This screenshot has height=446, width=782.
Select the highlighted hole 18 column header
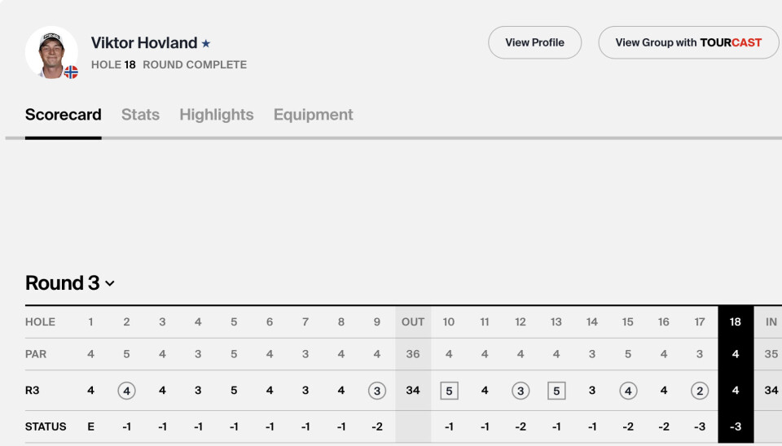pos(736,321)
